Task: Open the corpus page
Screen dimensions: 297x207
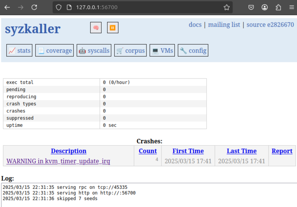Action: pos(130,50)
